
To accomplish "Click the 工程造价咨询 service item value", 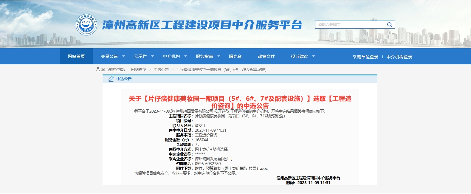I will point(206,135).
